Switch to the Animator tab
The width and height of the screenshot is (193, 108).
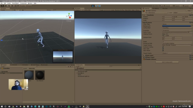pyautogui.click(x=44, y=65)
